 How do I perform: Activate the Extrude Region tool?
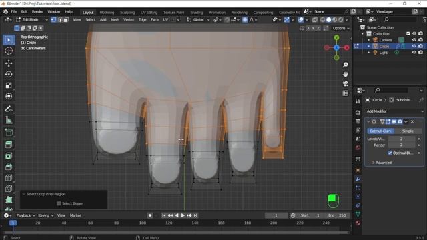coord(9,145)
